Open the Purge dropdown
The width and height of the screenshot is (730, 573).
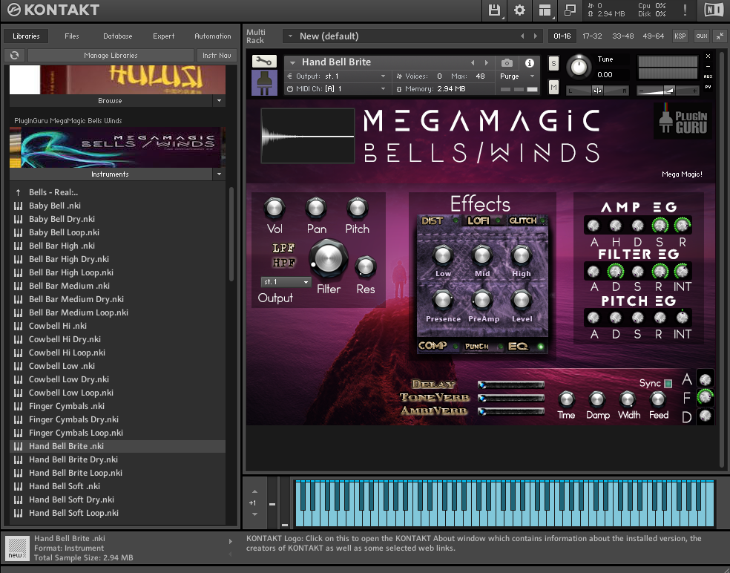(x=532, y=76)
